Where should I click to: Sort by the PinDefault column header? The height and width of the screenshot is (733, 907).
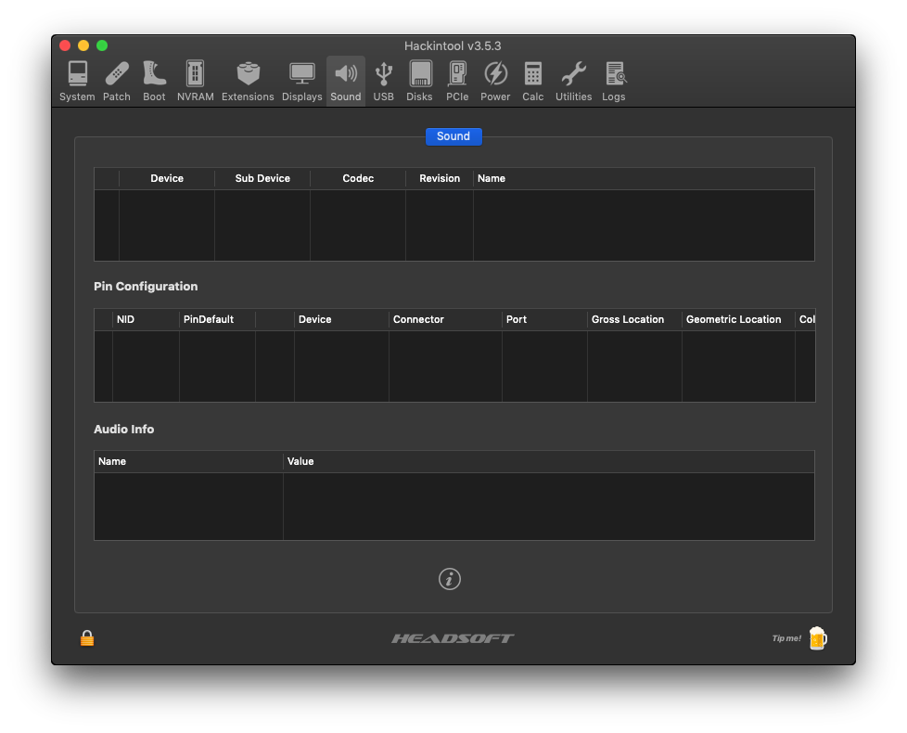coord(209,319)
